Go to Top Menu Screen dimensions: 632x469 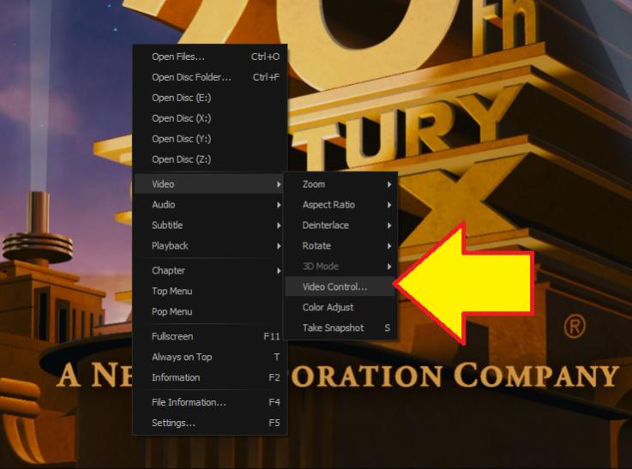[209, 292]
